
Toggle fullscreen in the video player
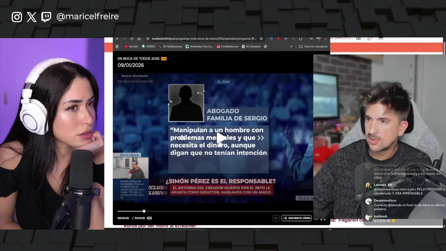(323, 219)
